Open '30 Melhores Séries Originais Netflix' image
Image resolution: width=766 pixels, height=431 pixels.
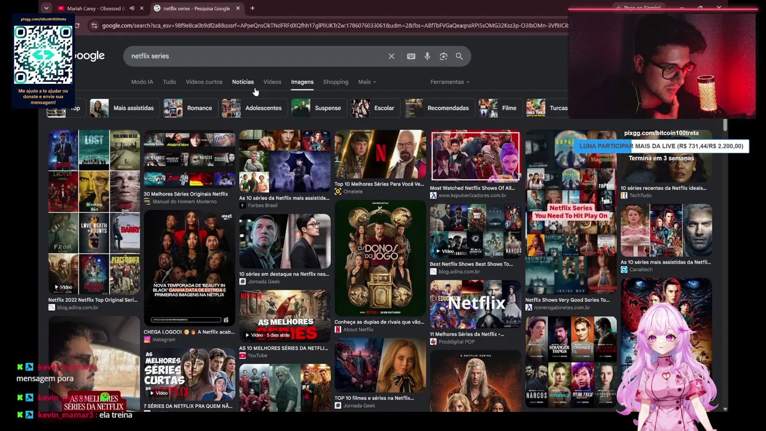[x=189, y=158]
